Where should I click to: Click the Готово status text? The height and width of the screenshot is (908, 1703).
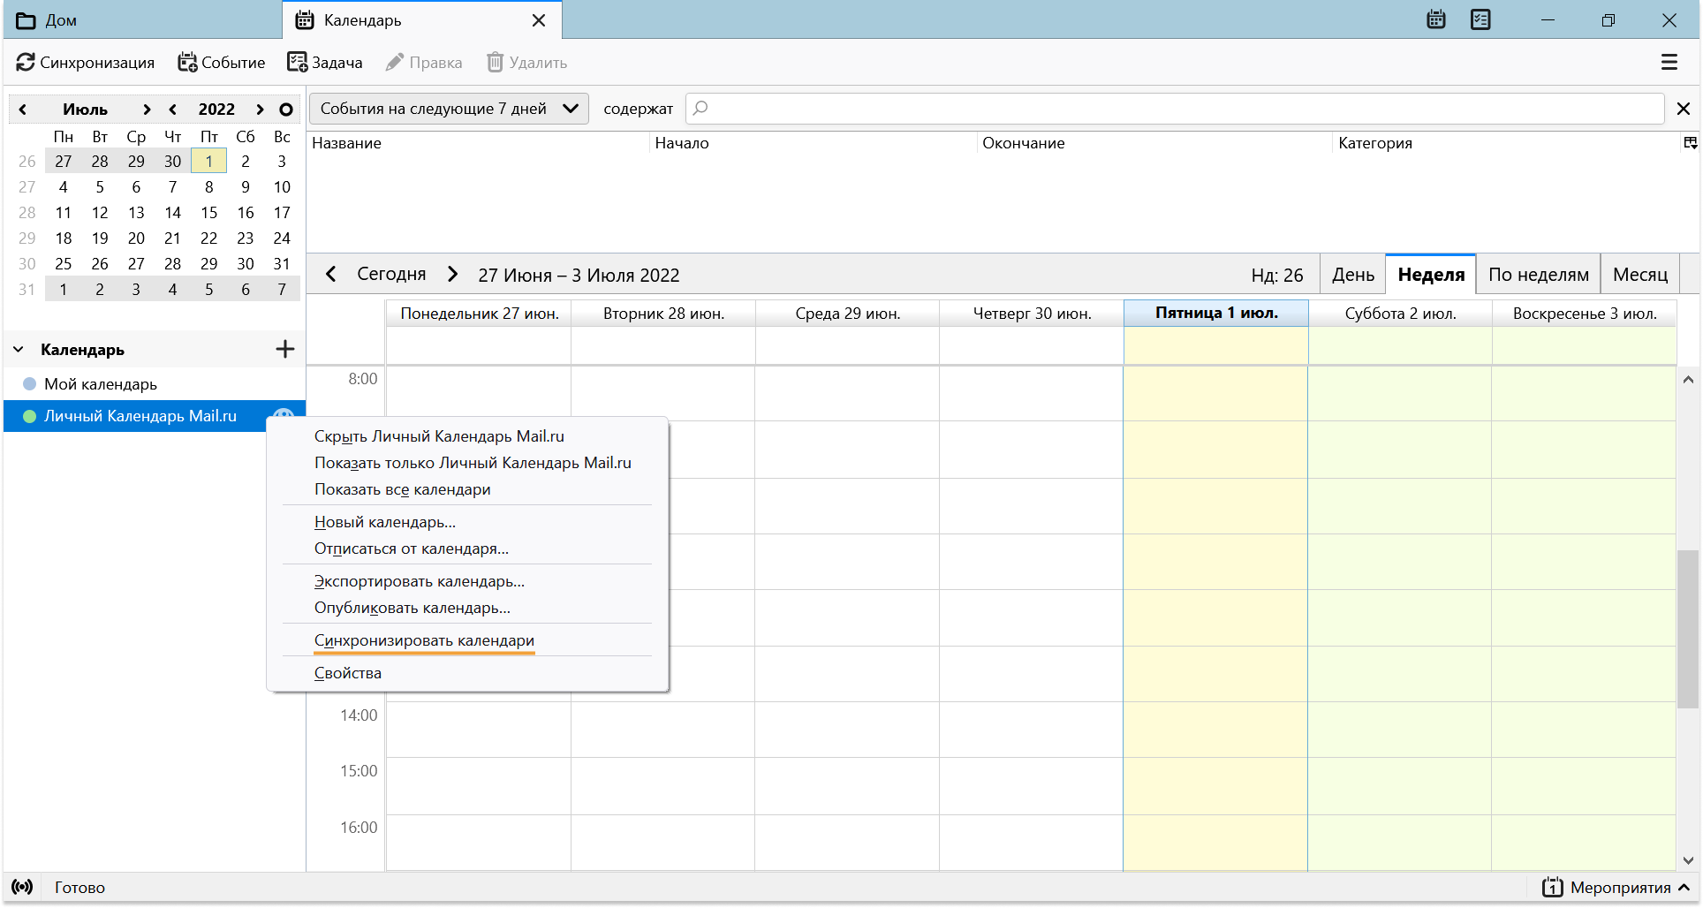tap(79, 888)
